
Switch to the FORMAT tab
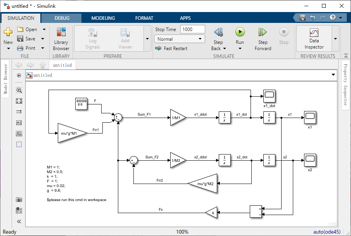tap(144, 18)
